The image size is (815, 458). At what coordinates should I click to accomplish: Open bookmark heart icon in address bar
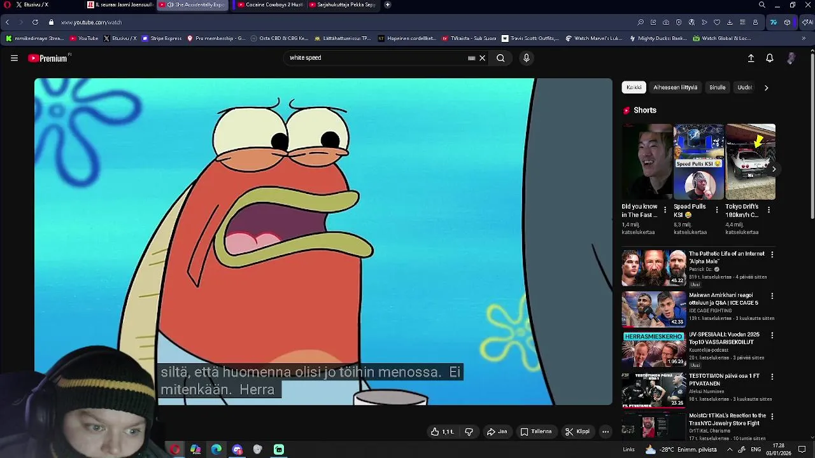pyautogui.click(x=717, y=22)
